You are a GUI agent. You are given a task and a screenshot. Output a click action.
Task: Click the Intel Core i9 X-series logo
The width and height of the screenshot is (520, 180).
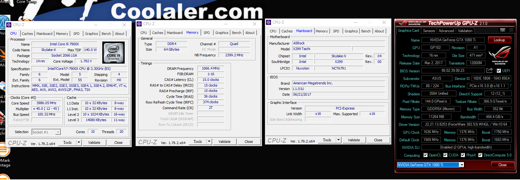[114, 52]
